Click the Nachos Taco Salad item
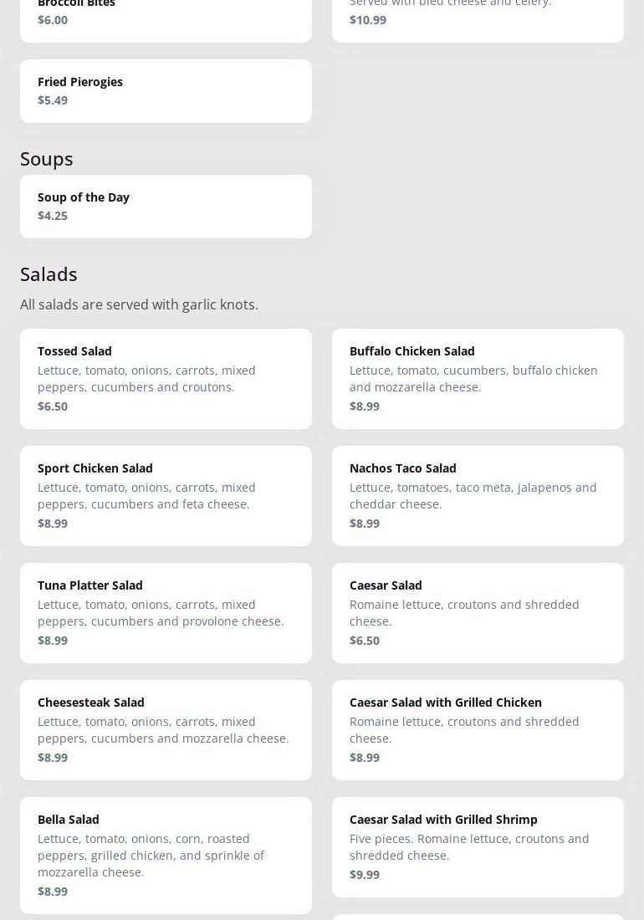Image resolution: width=644 pixels, height=920 pixels. tap(478, 496)
